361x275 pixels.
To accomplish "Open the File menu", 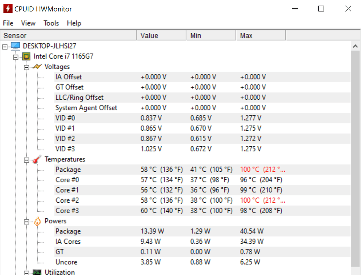I will tap(8, 23).
